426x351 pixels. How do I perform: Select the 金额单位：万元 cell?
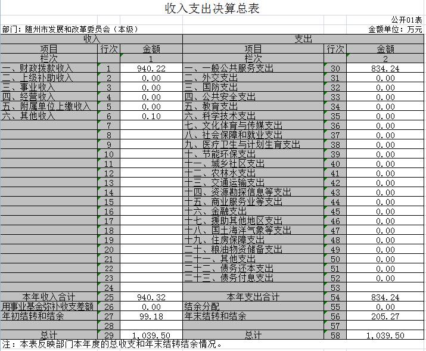pos(394,29)
